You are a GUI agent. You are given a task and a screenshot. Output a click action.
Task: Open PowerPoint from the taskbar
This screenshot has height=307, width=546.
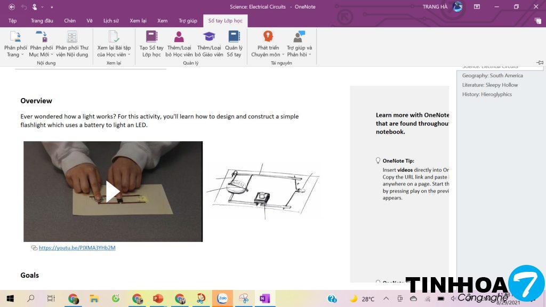pos(158,298)
